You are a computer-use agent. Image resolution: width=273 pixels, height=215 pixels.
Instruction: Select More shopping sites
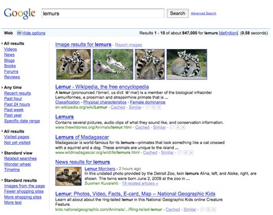23,197
